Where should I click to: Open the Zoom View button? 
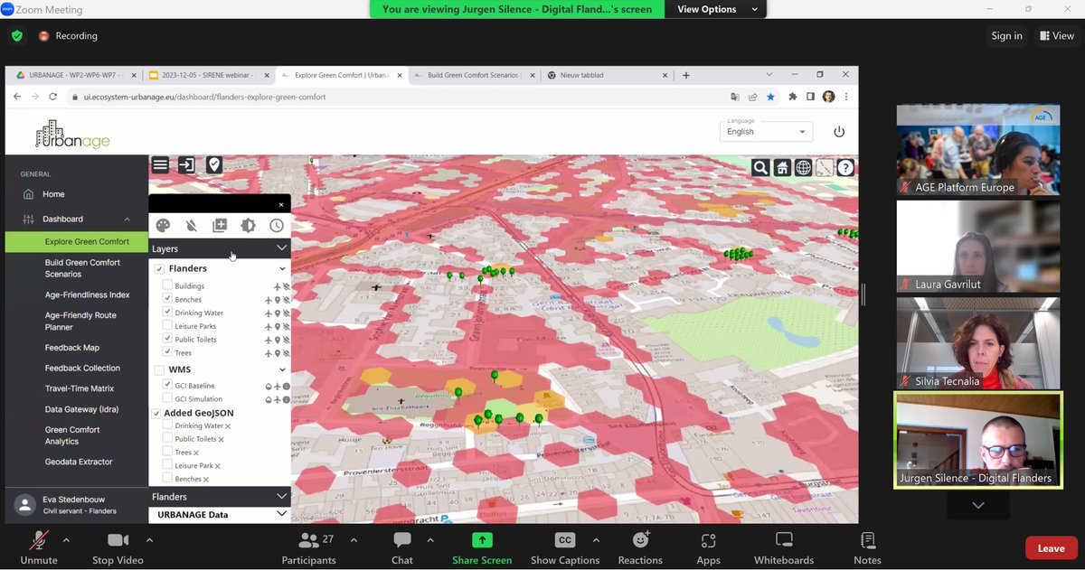1056,36
